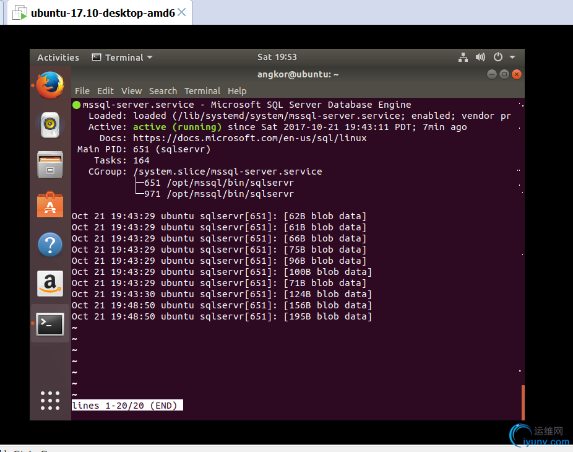Select the ubuntu-17.10-desktop-amd6 tab
This screenshot has height=452, width=573.
click(100, 13)
